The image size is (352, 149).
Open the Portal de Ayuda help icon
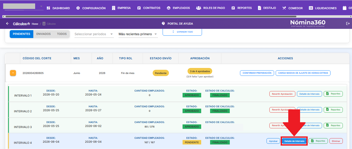163,24
